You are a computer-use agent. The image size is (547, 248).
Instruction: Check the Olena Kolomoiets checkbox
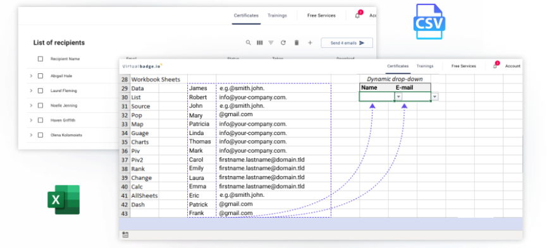click(40, 135)
